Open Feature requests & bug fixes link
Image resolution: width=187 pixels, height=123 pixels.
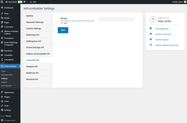point(167,45)
